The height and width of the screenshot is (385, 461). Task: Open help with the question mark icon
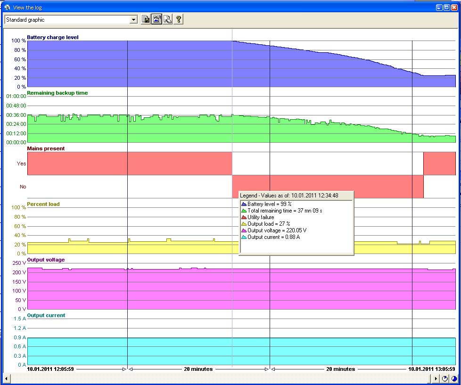click(178, 19)
